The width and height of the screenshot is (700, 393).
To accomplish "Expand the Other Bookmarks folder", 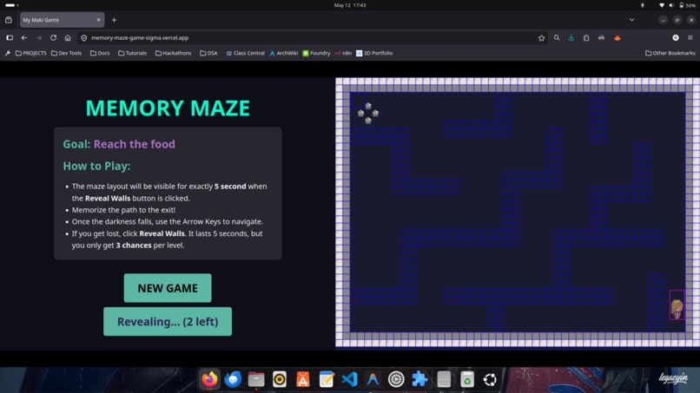I will tap(670, 53).
